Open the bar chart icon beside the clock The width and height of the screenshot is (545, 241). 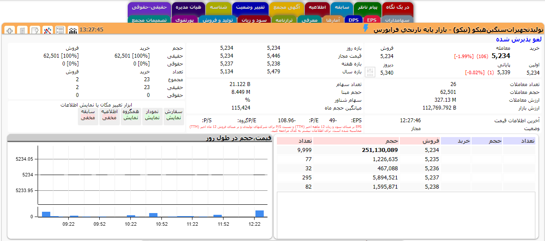(x=73, y=30)
